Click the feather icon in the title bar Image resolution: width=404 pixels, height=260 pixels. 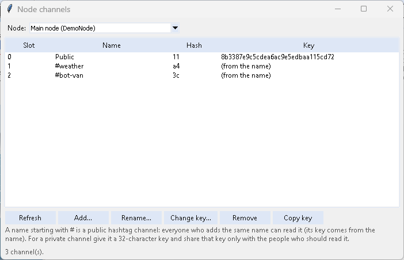(x=10, y=9)
